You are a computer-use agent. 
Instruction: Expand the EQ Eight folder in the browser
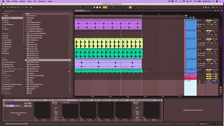click(x=26, y=18)
